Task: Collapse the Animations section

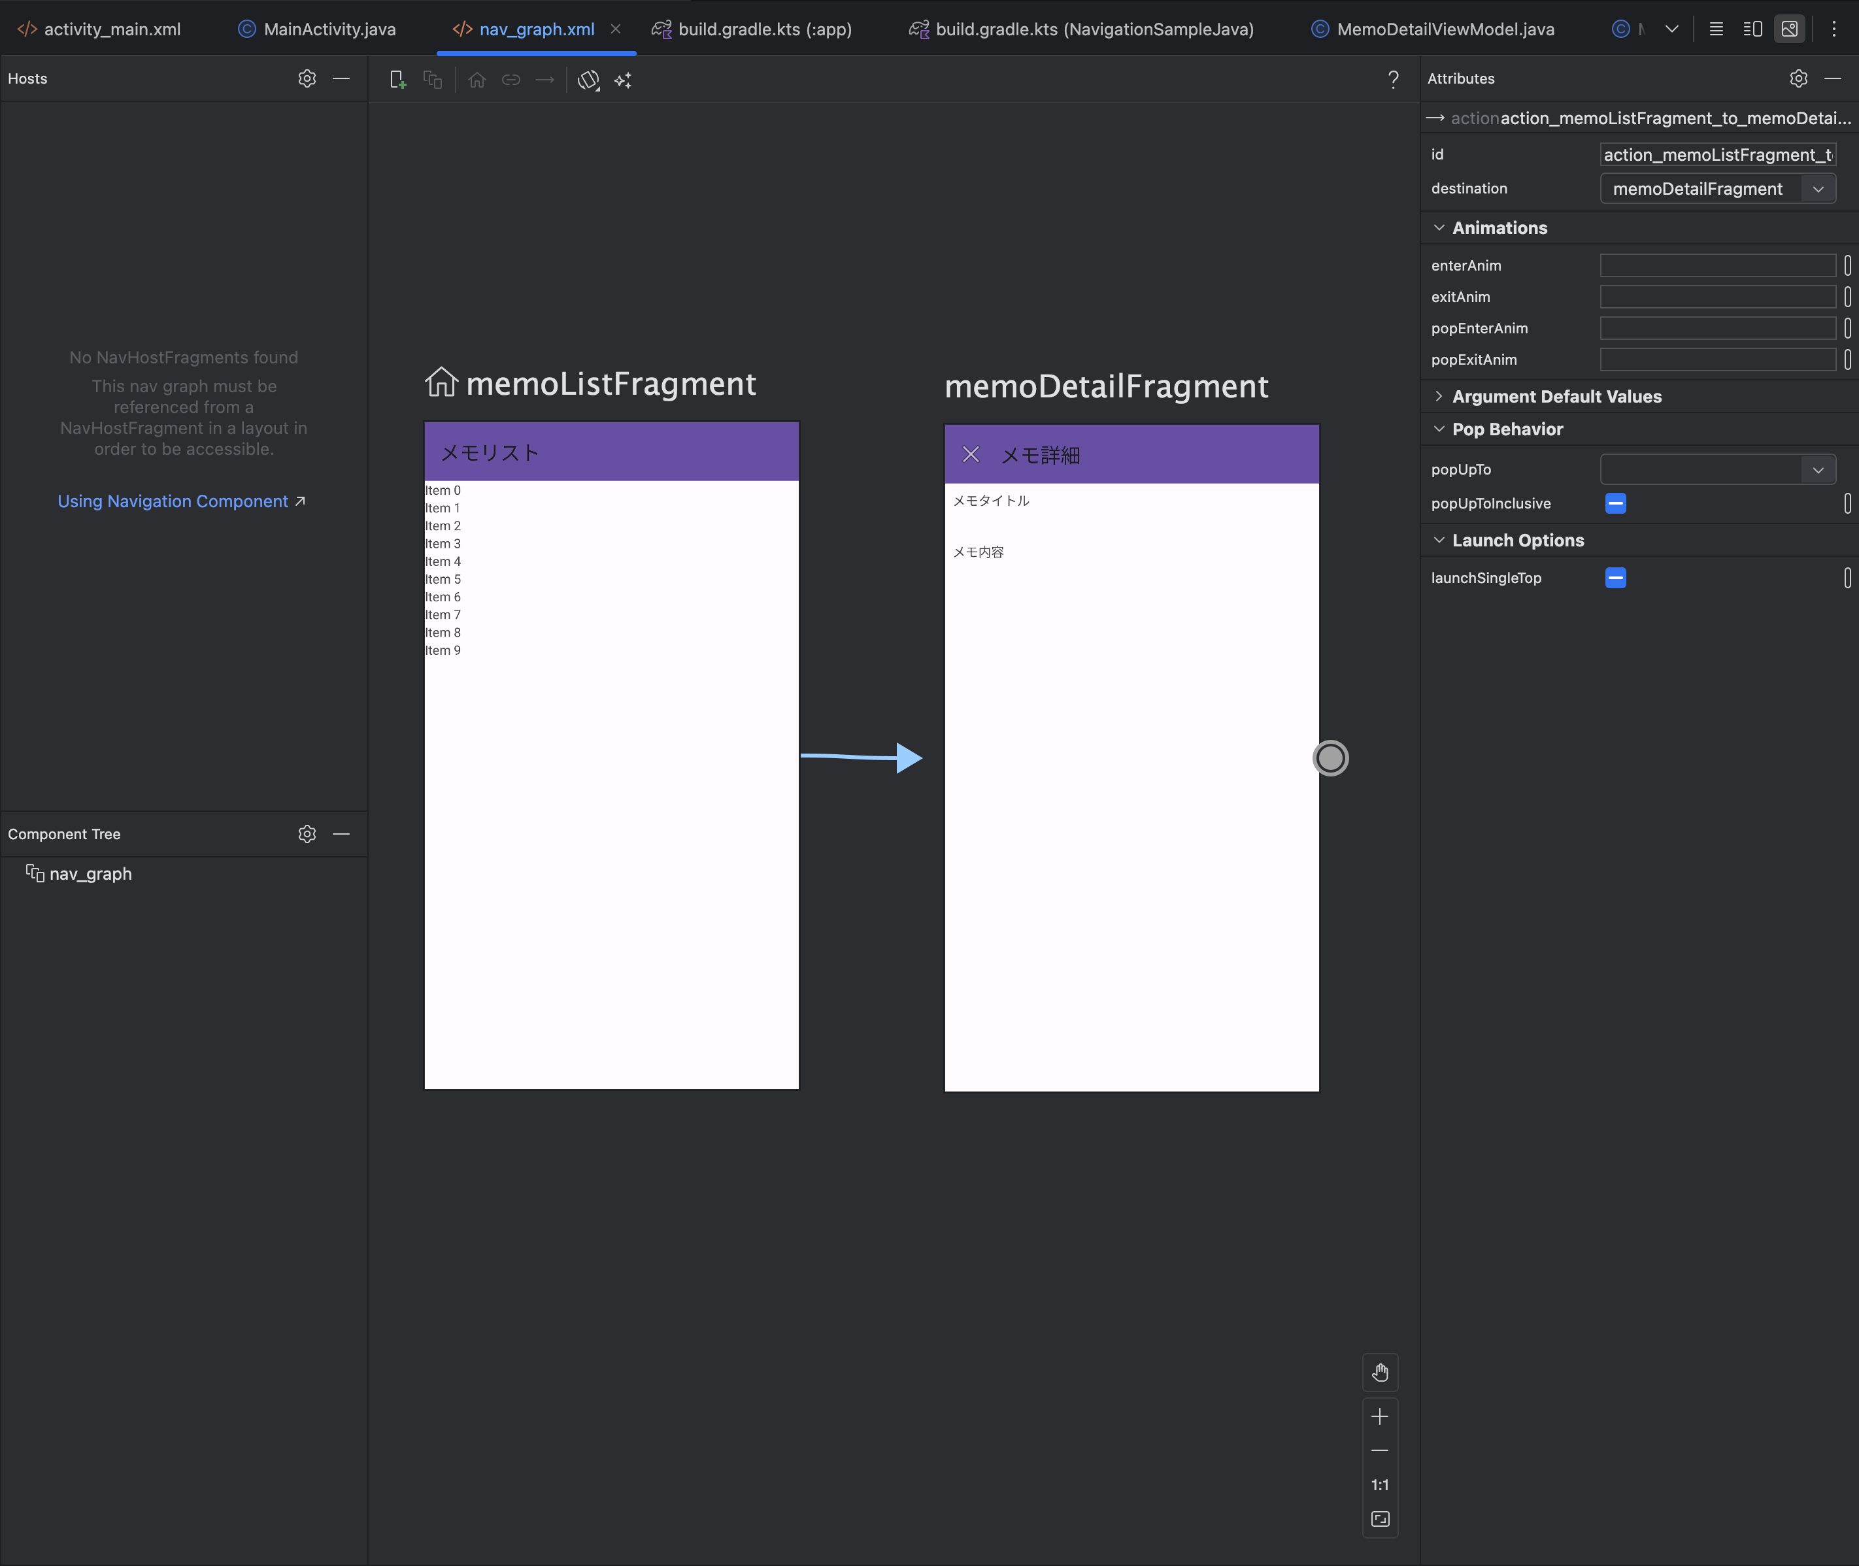Action: 1439,228
